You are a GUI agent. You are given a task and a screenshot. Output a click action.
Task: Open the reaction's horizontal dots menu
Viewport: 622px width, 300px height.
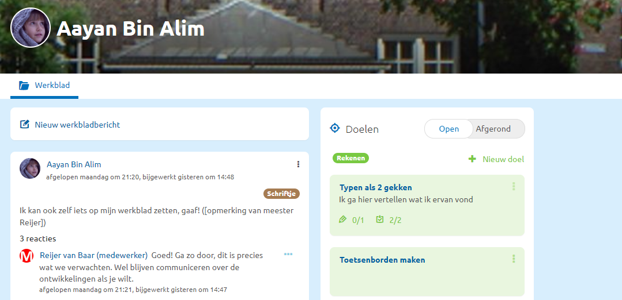click(288, 254)
